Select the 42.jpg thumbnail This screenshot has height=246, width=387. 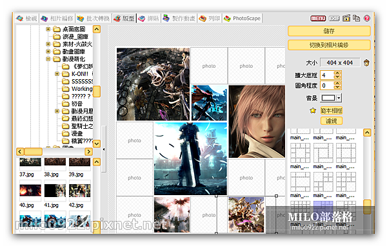pyautogui.click(x=79, y=191)
